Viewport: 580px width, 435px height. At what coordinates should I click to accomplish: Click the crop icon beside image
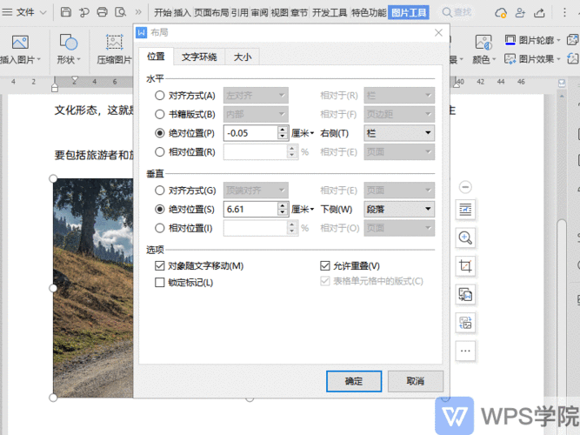465,266
